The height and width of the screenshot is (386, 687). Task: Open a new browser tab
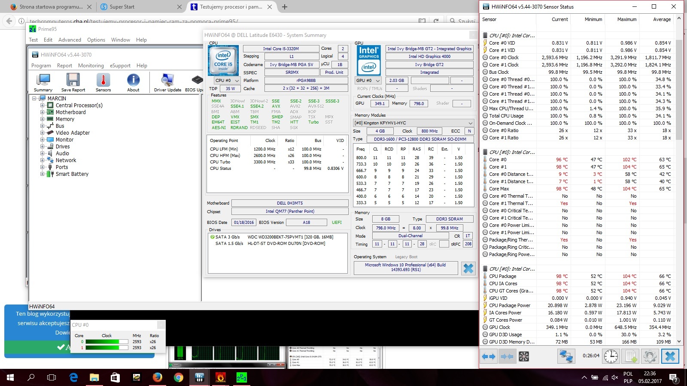[x=284, y=7]
